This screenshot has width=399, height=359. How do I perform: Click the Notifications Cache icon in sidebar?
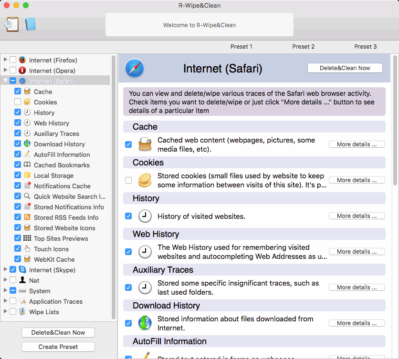[27, 185]
